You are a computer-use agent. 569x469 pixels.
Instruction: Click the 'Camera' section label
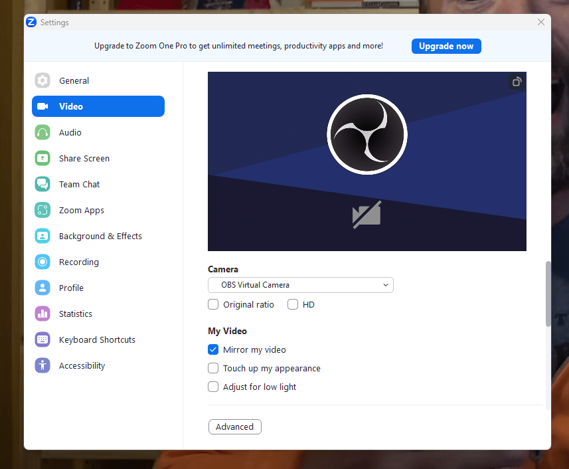[x=223, y=269]
